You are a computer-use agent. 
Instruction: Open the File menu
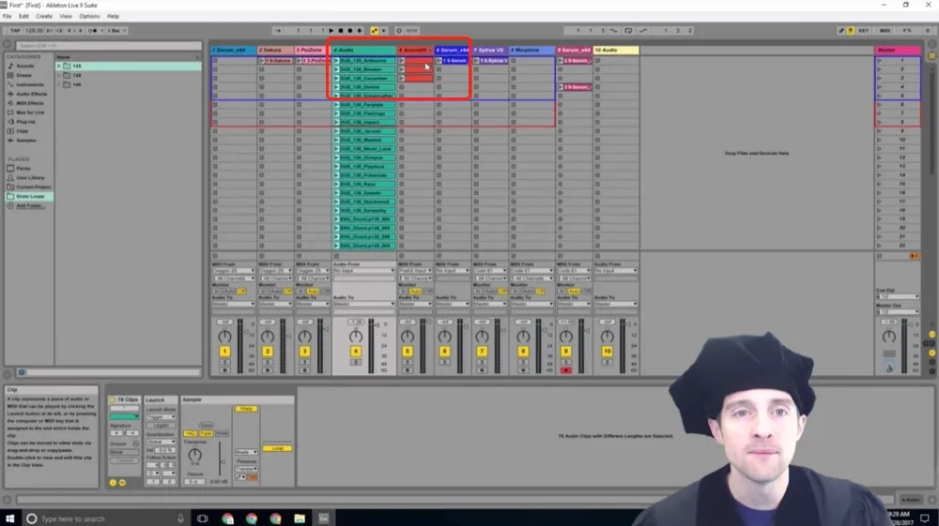[x=8, y=16]
